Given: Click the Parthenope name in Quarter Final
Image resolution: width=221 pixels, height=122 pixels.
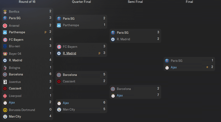Looking at the screenshot, I should tap(71, 25).
